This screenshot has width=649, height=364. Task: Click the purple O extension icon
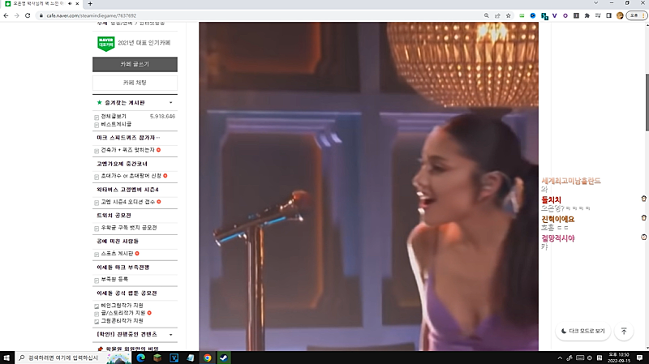tap(565, 15)
